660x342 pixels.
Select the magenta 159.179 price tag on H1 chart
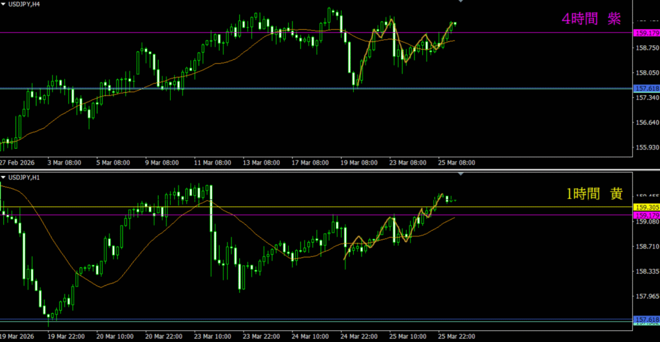pyautogui.click(x=646, y=214)
